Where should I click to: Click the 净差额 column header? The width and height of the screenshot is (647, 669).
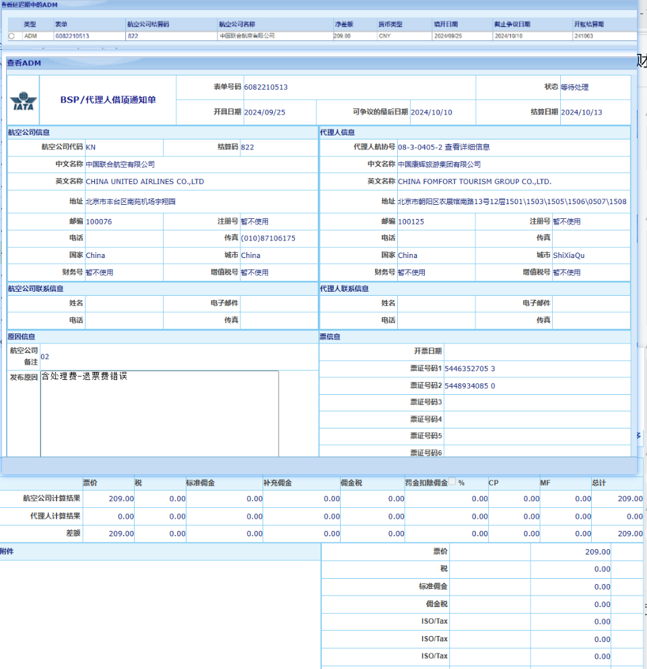344,24
